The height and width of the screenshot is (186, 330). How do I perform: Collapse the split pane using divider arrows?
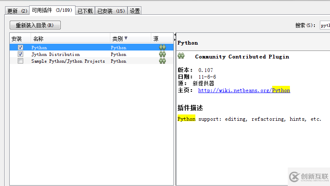pyautogui.click(x=175, y=35)
